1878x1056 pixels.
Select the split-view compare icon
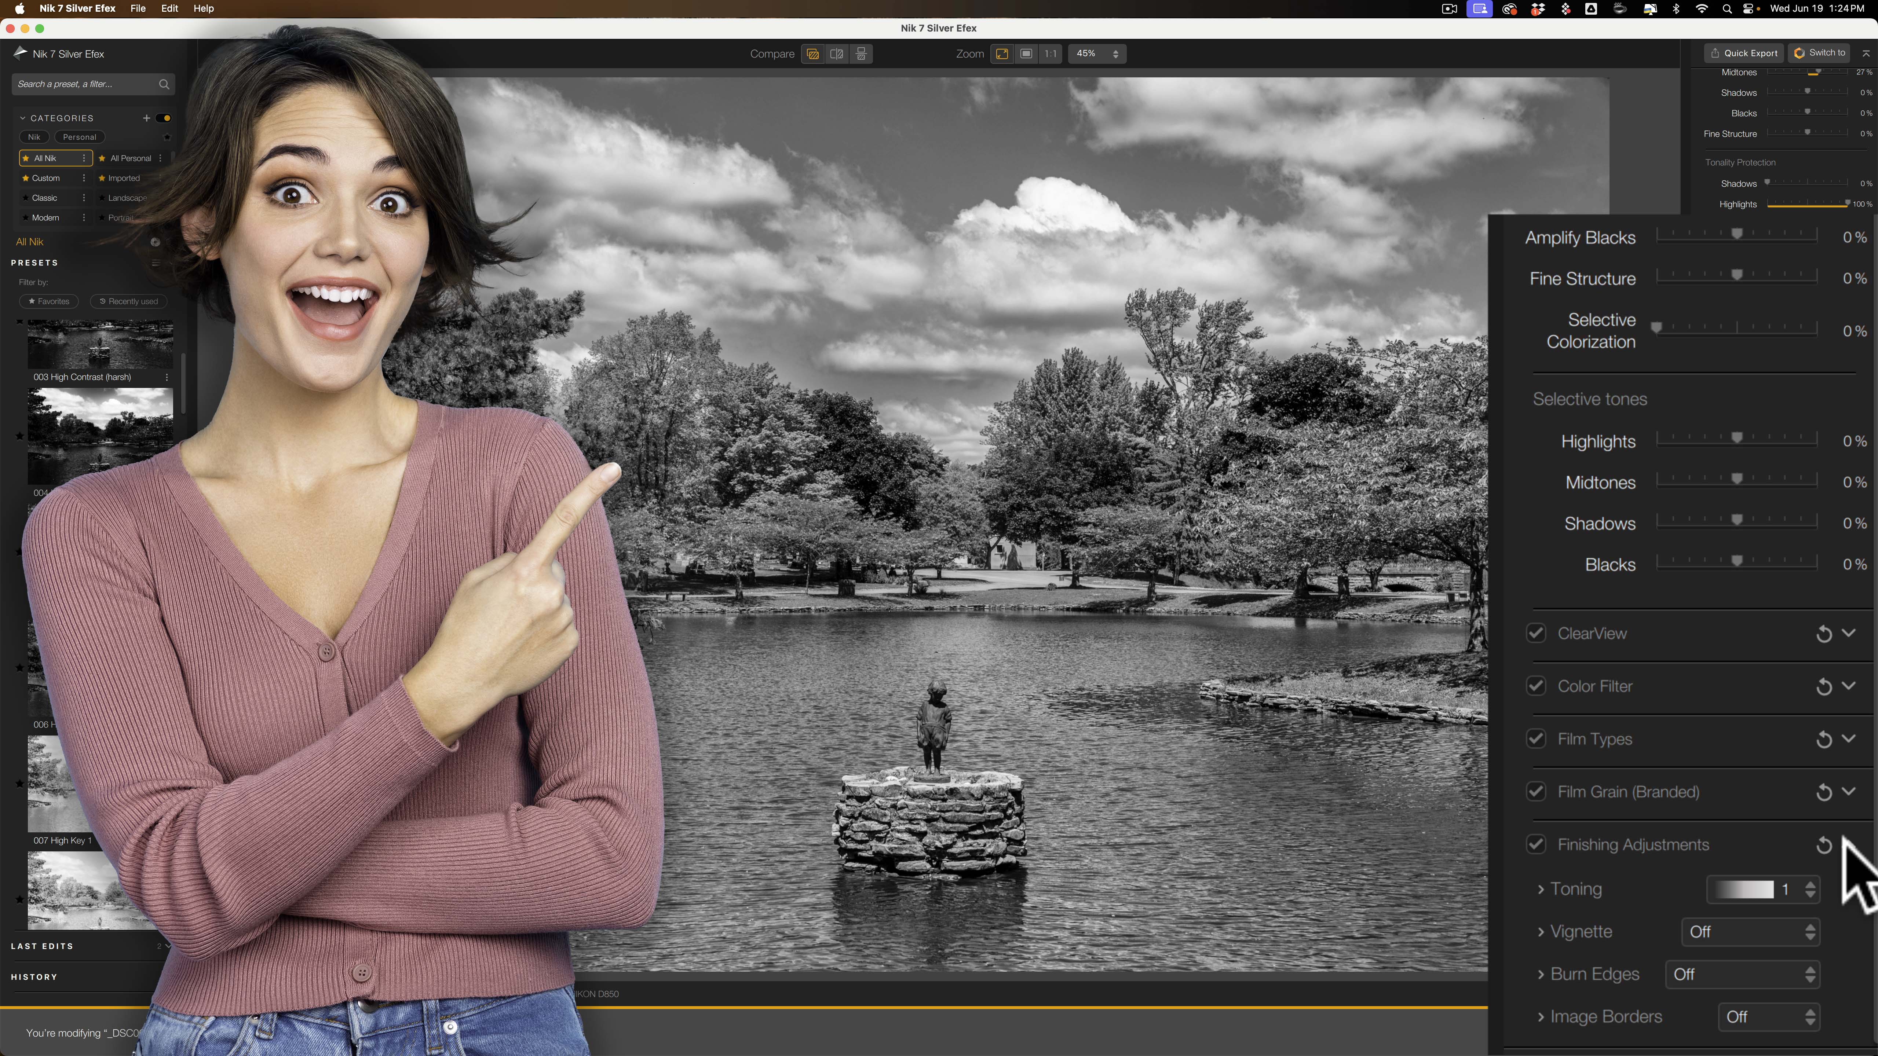837,54
